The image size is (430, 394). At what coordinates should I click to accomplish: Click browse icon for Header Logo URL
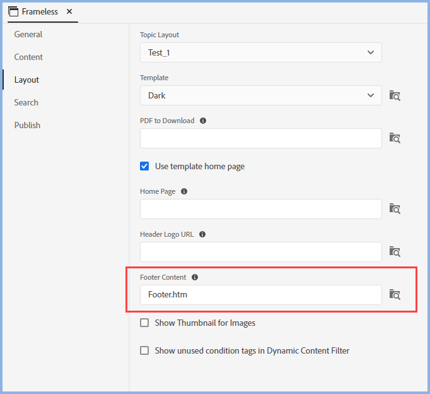(x=395, y=251)
